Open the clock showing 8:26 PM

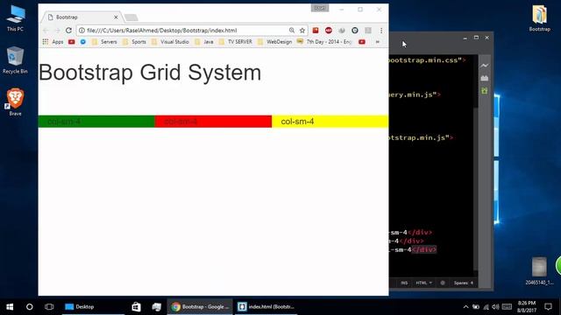(x=526, y=307)
